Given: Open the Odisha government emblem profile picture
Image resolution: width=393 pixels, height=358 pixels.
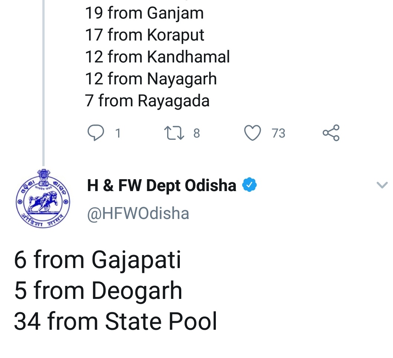Looking at the screenshot, I should [43, 199].
